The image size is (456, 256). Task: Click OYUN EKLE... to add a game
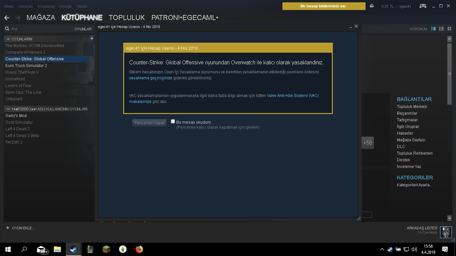tap(23, 228)
